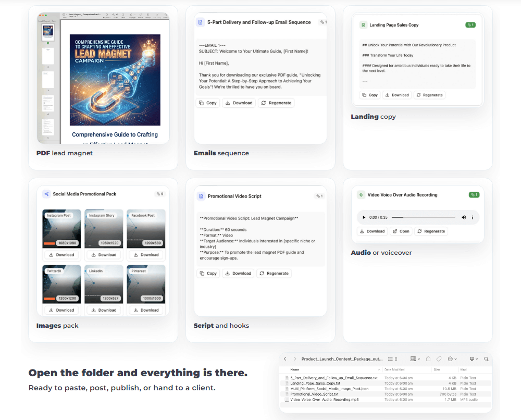The width and height of the screenshot is (521, 420).
Task: Expand the Dropbox menu in the Finder toolbar
Action: click(474, 359)
